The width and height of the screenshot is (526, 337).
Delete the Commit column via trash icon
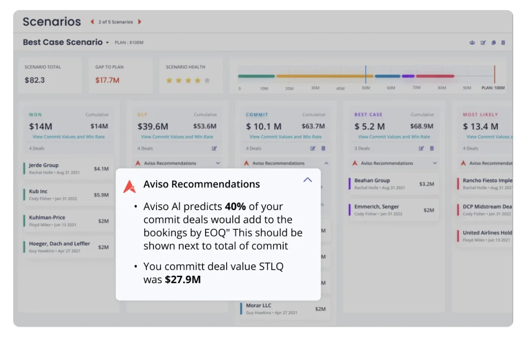pos(323,148)
